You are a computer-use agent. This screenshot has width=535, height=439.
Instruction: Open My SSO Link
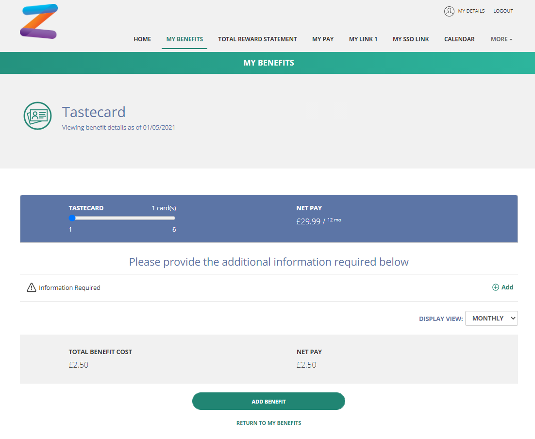(411, 39)
